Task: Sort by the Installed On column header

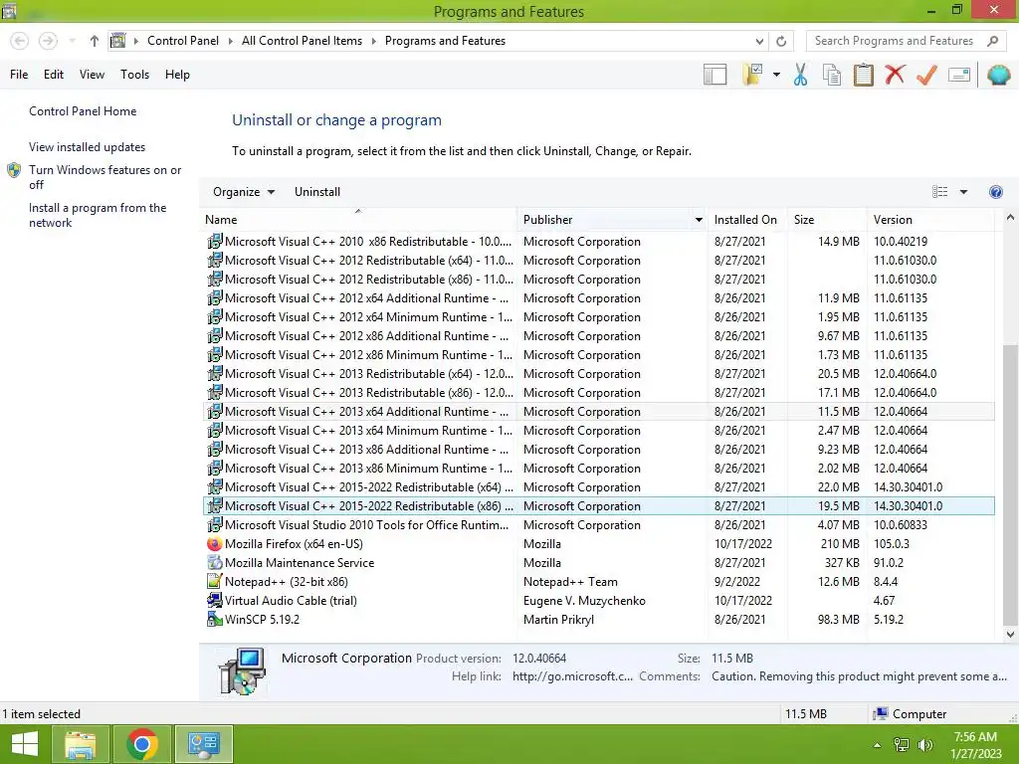Action: pos(746,220)
